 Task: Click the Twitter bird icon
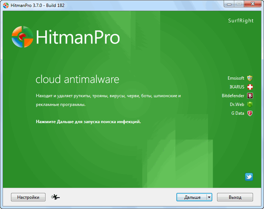249,177
